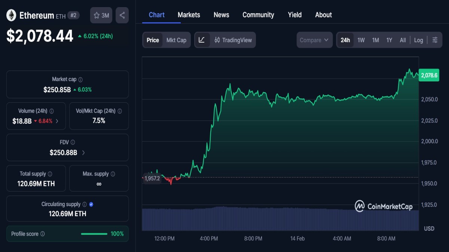Image resolution: width=449 pixels, height=252 pixels.
Task: Select the 1W time range
Action: (x=361, y=40)
